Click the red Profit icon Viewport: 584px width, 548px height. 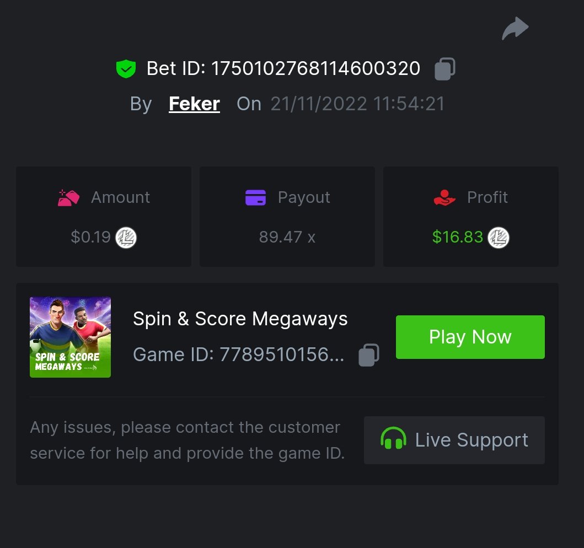[444, 197]
